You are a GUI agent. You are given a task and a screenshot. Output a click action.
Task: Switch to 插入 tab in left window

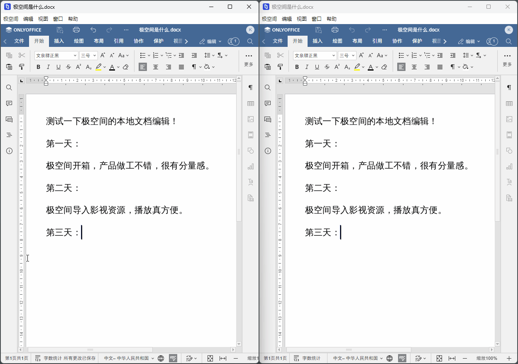pos(59,41)
